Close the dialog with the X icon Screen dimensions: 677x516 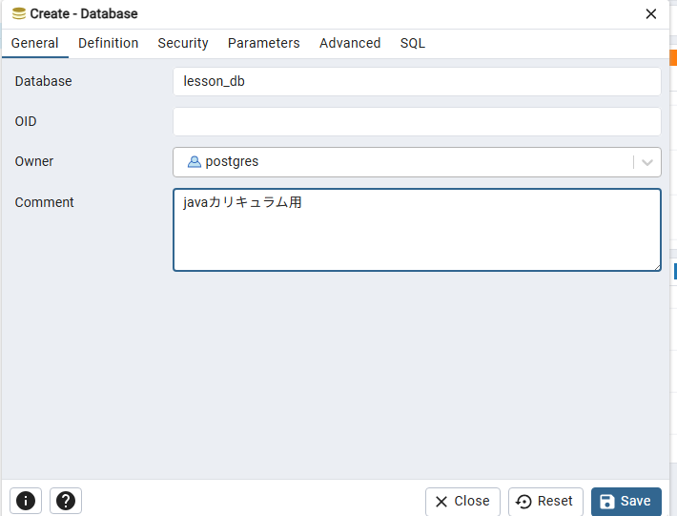pyautogui.click(x=651, y=14)
